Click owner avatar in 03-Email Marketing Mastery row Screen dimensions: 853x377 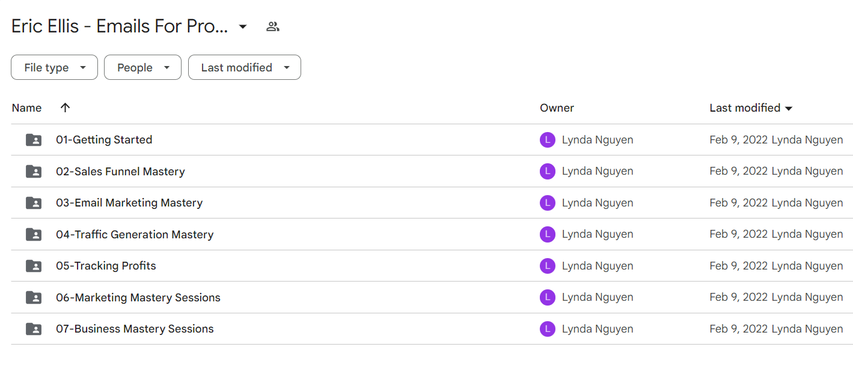(547, 203)
